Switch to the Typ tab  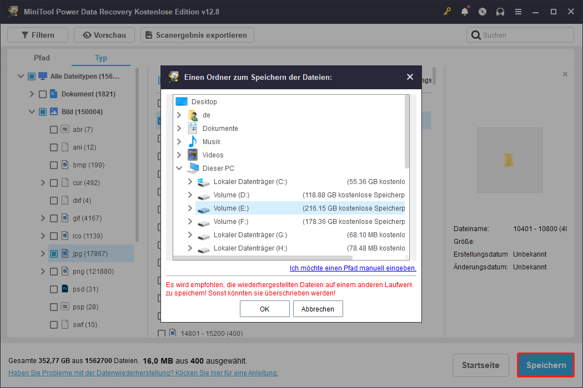(x=101, y=58)
